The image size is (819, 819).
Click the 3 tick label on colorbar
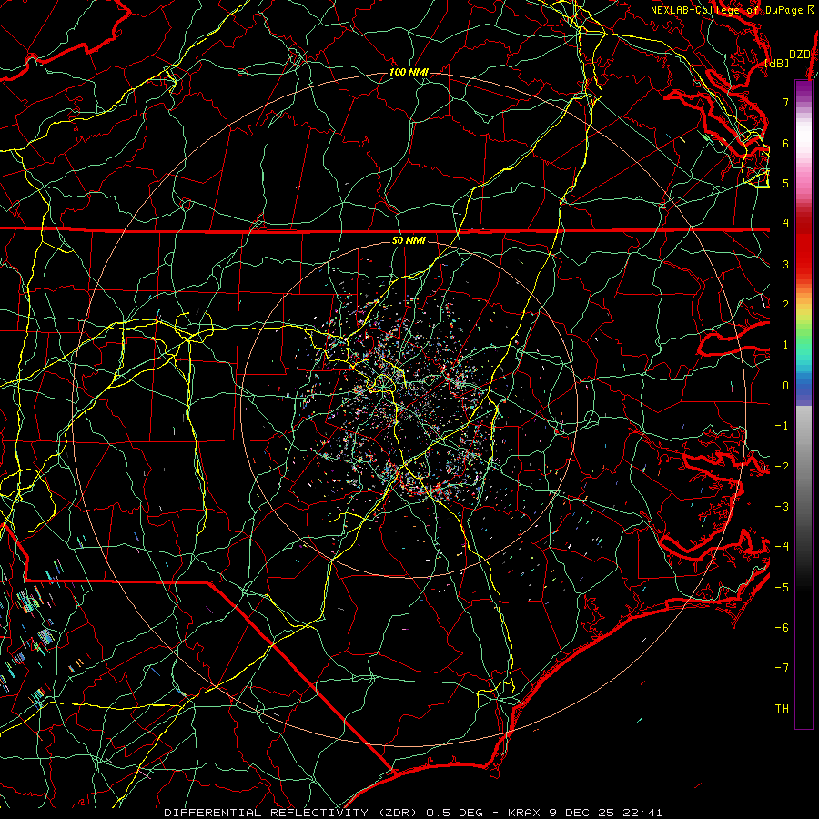click(x=785, y=264)
